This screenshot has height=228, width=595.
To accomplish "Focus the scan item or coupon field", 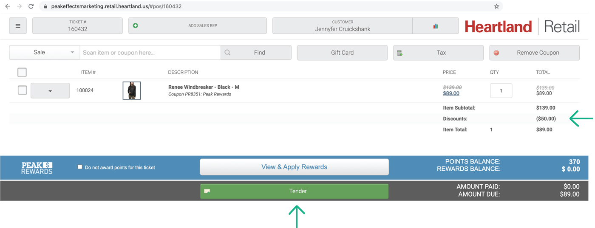I will pyautogui.click(x=150, y=53).
